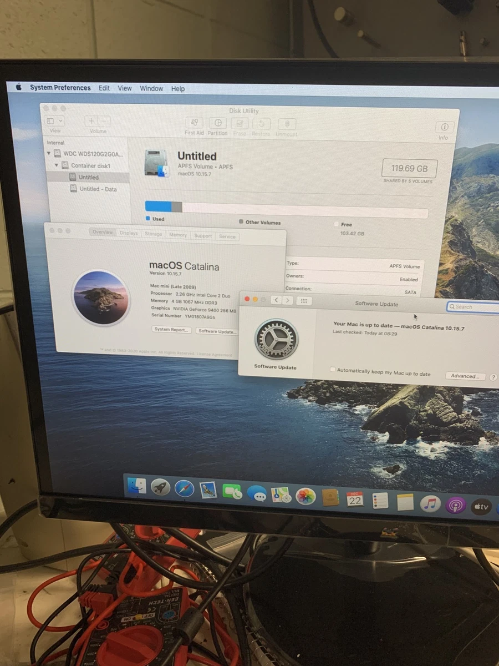Open Podcasts from the Dock

pyautogui.click(x=455, y=504)
